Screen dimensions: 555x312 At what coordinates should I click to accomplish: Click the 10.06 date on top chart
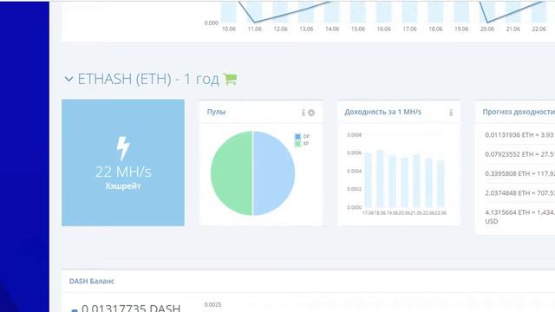click(229, 29)
